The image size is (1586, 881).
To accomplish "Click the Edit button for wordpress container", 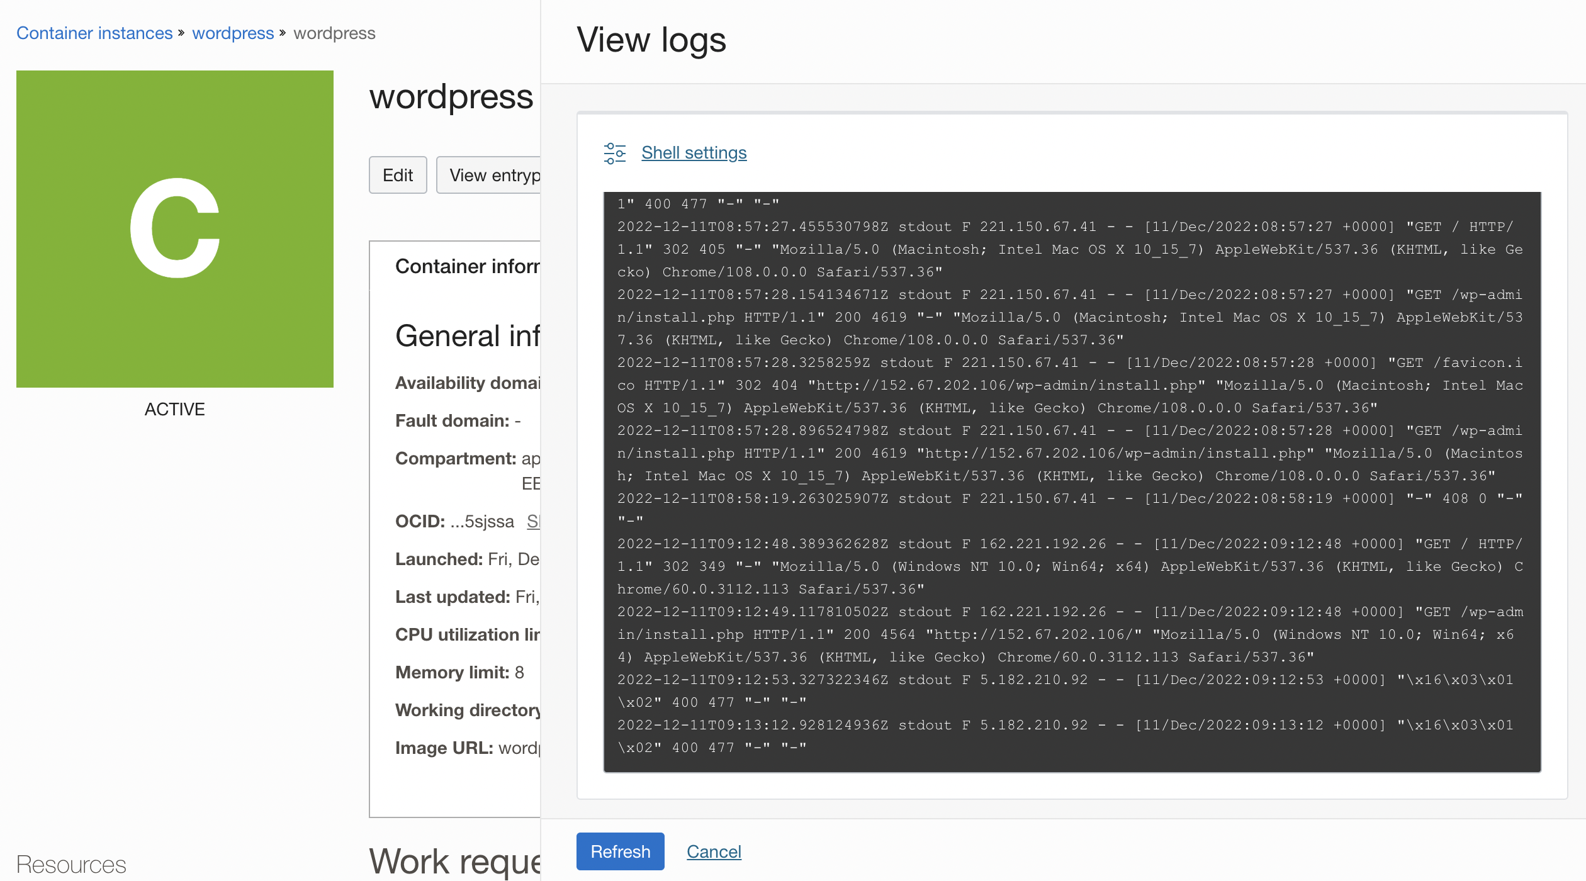I will (398, 175).
